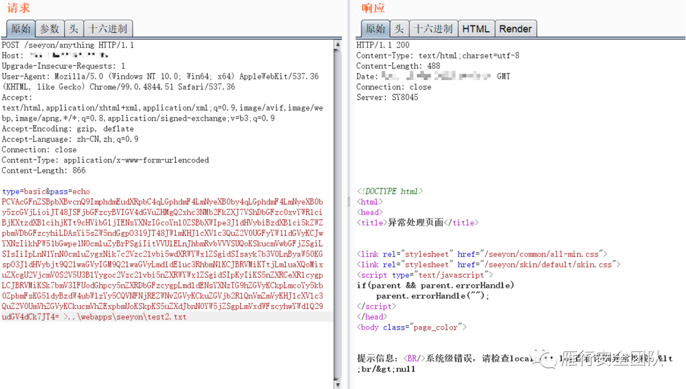Switch to the 头 tab in response panel
686x389 pixels.
click(399, 29)
